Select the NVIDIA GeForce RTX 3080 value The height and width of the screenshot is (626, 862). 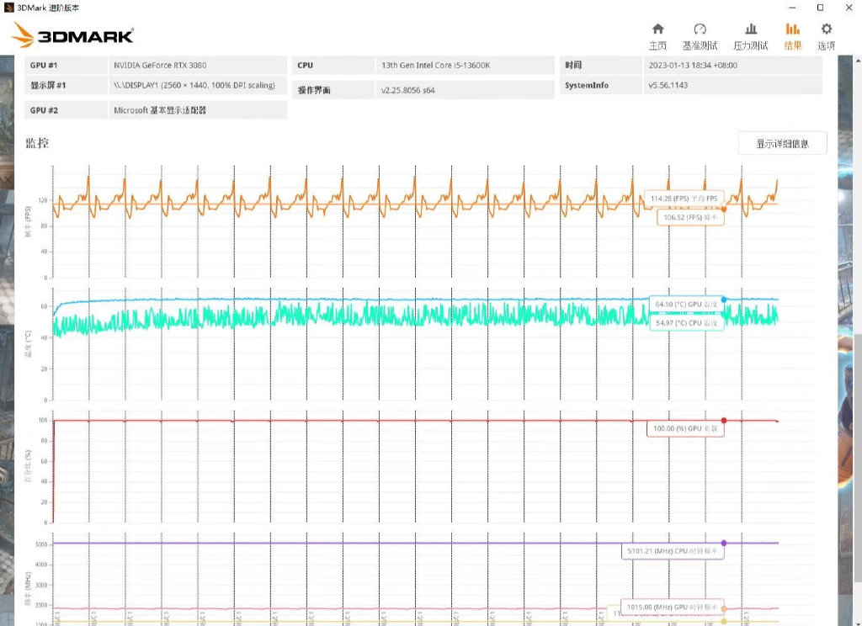pos(160,65)
